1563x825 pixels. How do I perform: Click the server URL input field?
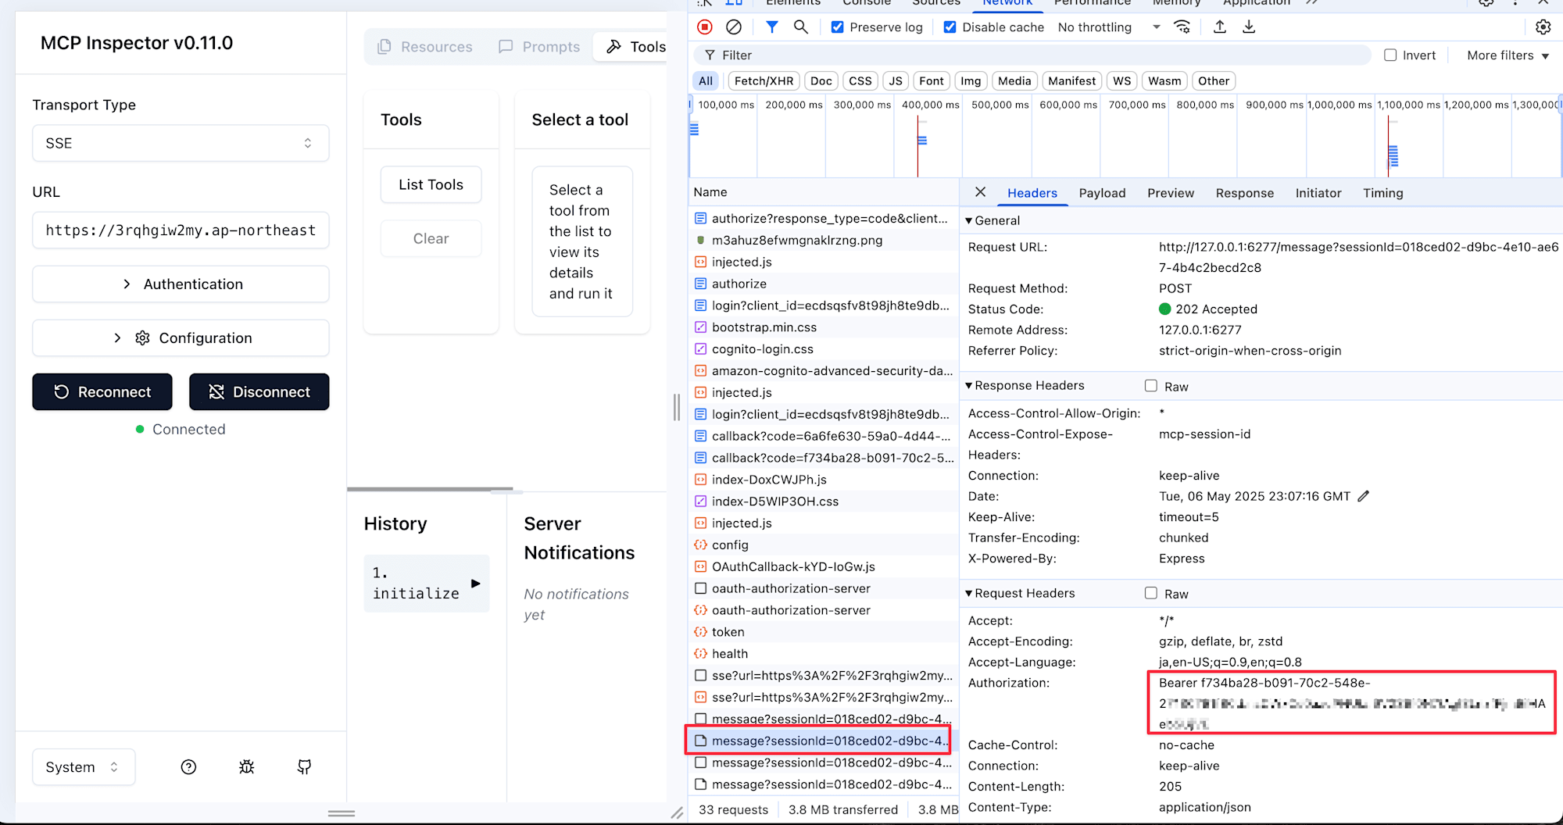click(181, 230)
